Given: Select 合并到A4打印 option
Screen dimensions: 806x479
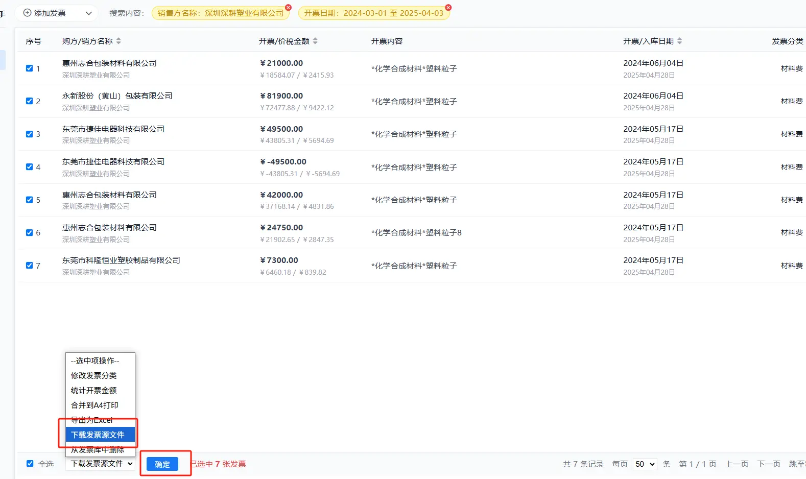Looking at the screenshot, I should pyautogui.click(x=100, y=405).
